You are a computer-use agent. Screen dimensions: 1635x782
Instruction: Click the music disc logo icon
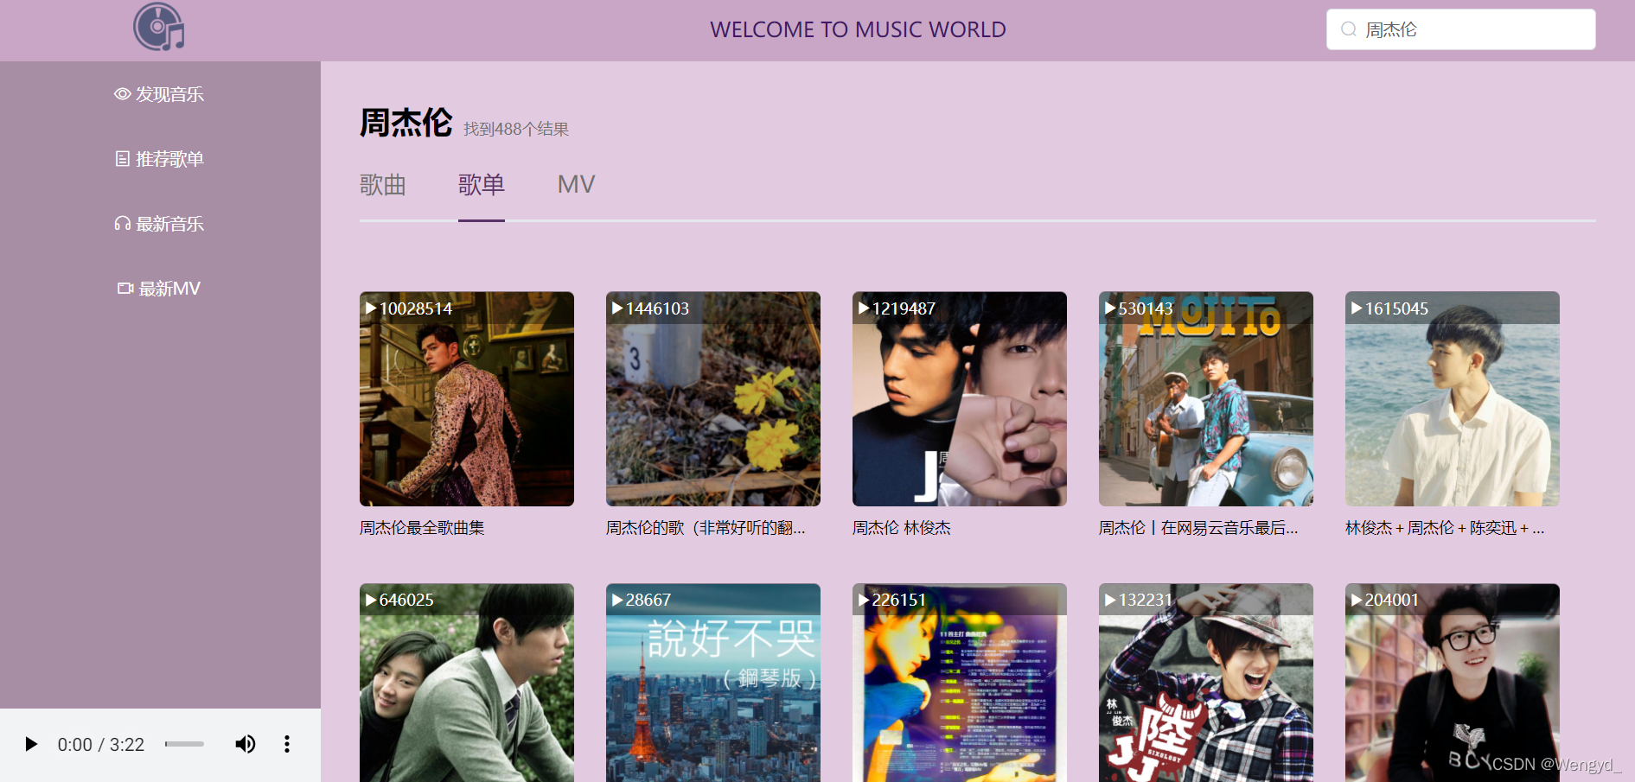[x=159, y=27]
